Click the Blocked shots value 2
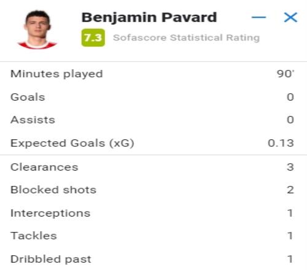This screenshot has width=307, height=270. pyautogui.click(x=290, y=190)
